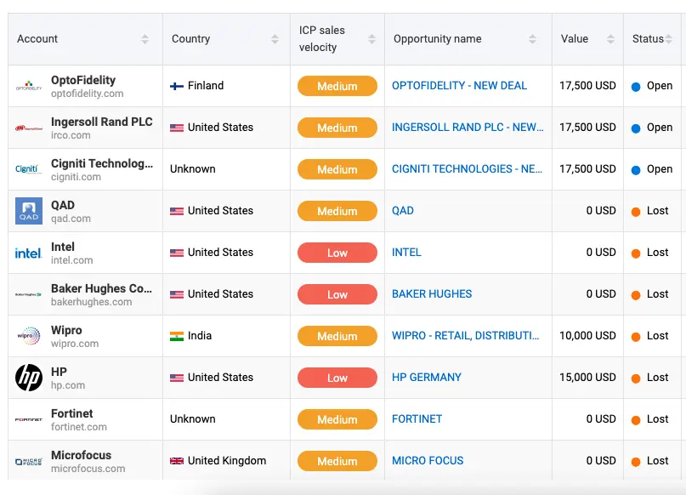Click the Fortinet company logo
The width and height of the screenshot is (686, 495).
(29, 419)
